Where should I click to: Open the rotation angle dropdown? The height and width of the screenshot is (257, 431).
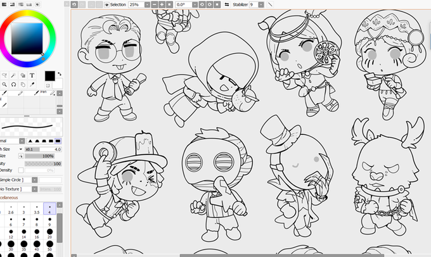tap(195, 4)
